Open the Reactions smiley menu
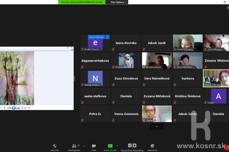The height and width of the screenshot is (152, 229). point(152,146)
